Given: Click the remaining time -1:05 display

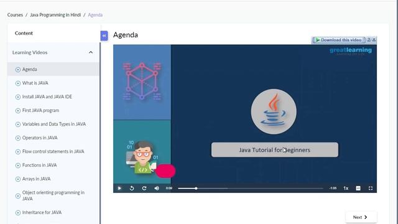Looking at the screenshot, I should pyautogui.click(x=333, y=188).
